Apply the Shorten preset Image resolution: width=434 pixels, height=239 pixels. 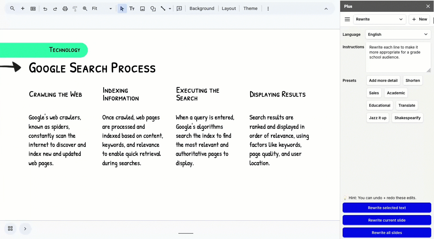413,81
